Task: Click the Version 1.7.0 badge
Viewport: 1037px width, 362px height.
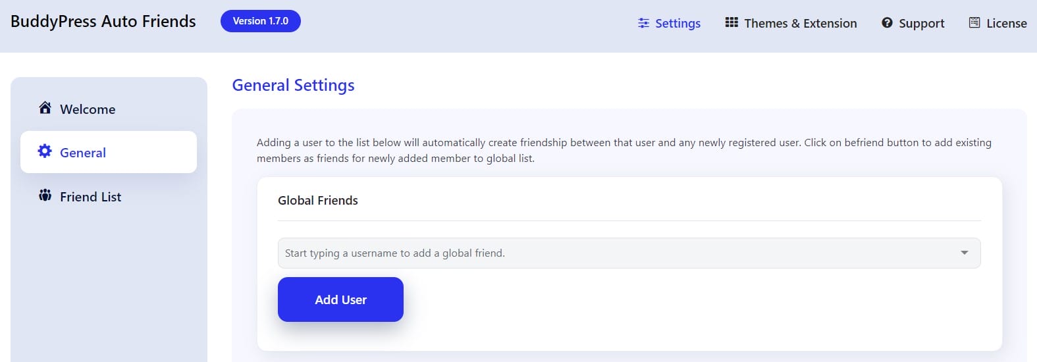Action: 260,21
